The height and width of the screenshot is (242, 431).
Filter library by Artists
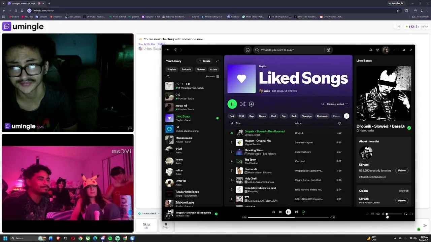214,69
